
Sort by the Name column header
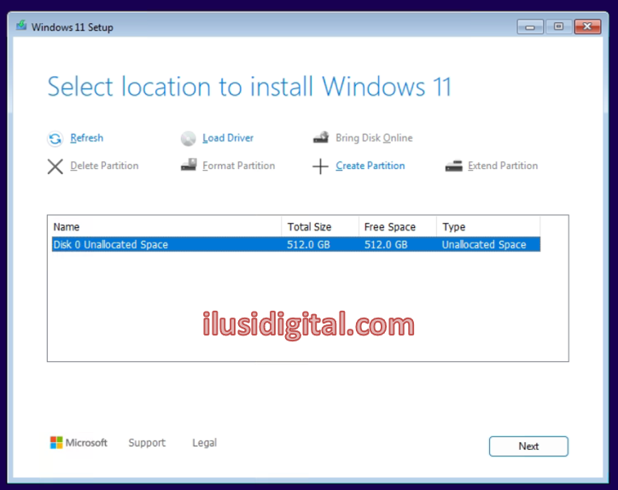click(164, 227)
